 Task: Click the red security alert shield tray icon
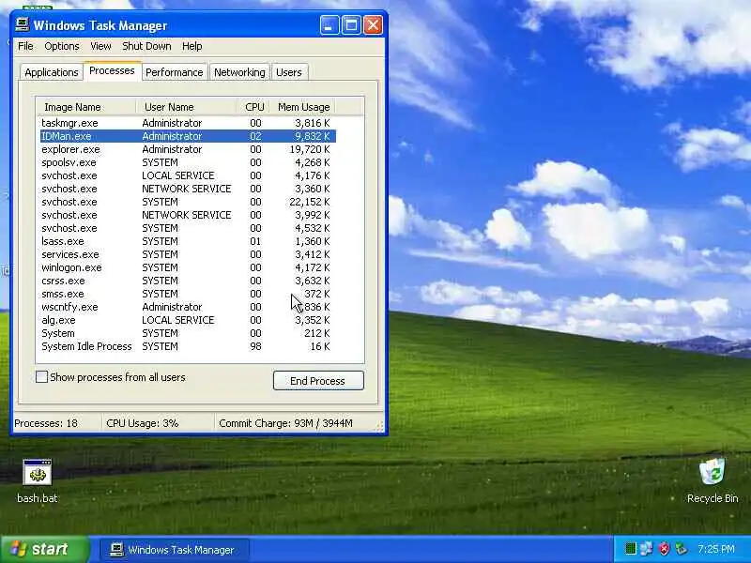(664, 549)
